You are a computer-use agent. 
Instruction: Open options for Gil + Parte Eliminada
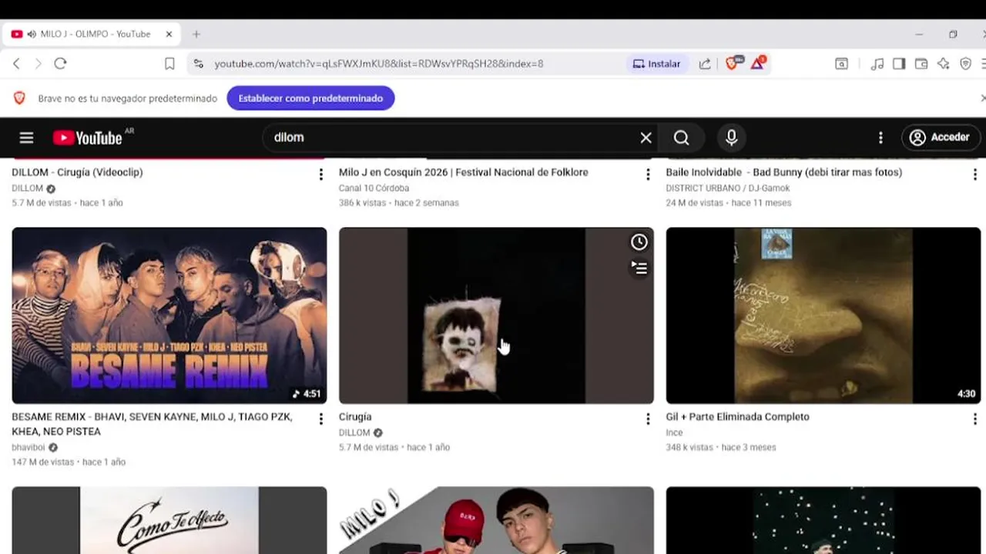point(974,419)
